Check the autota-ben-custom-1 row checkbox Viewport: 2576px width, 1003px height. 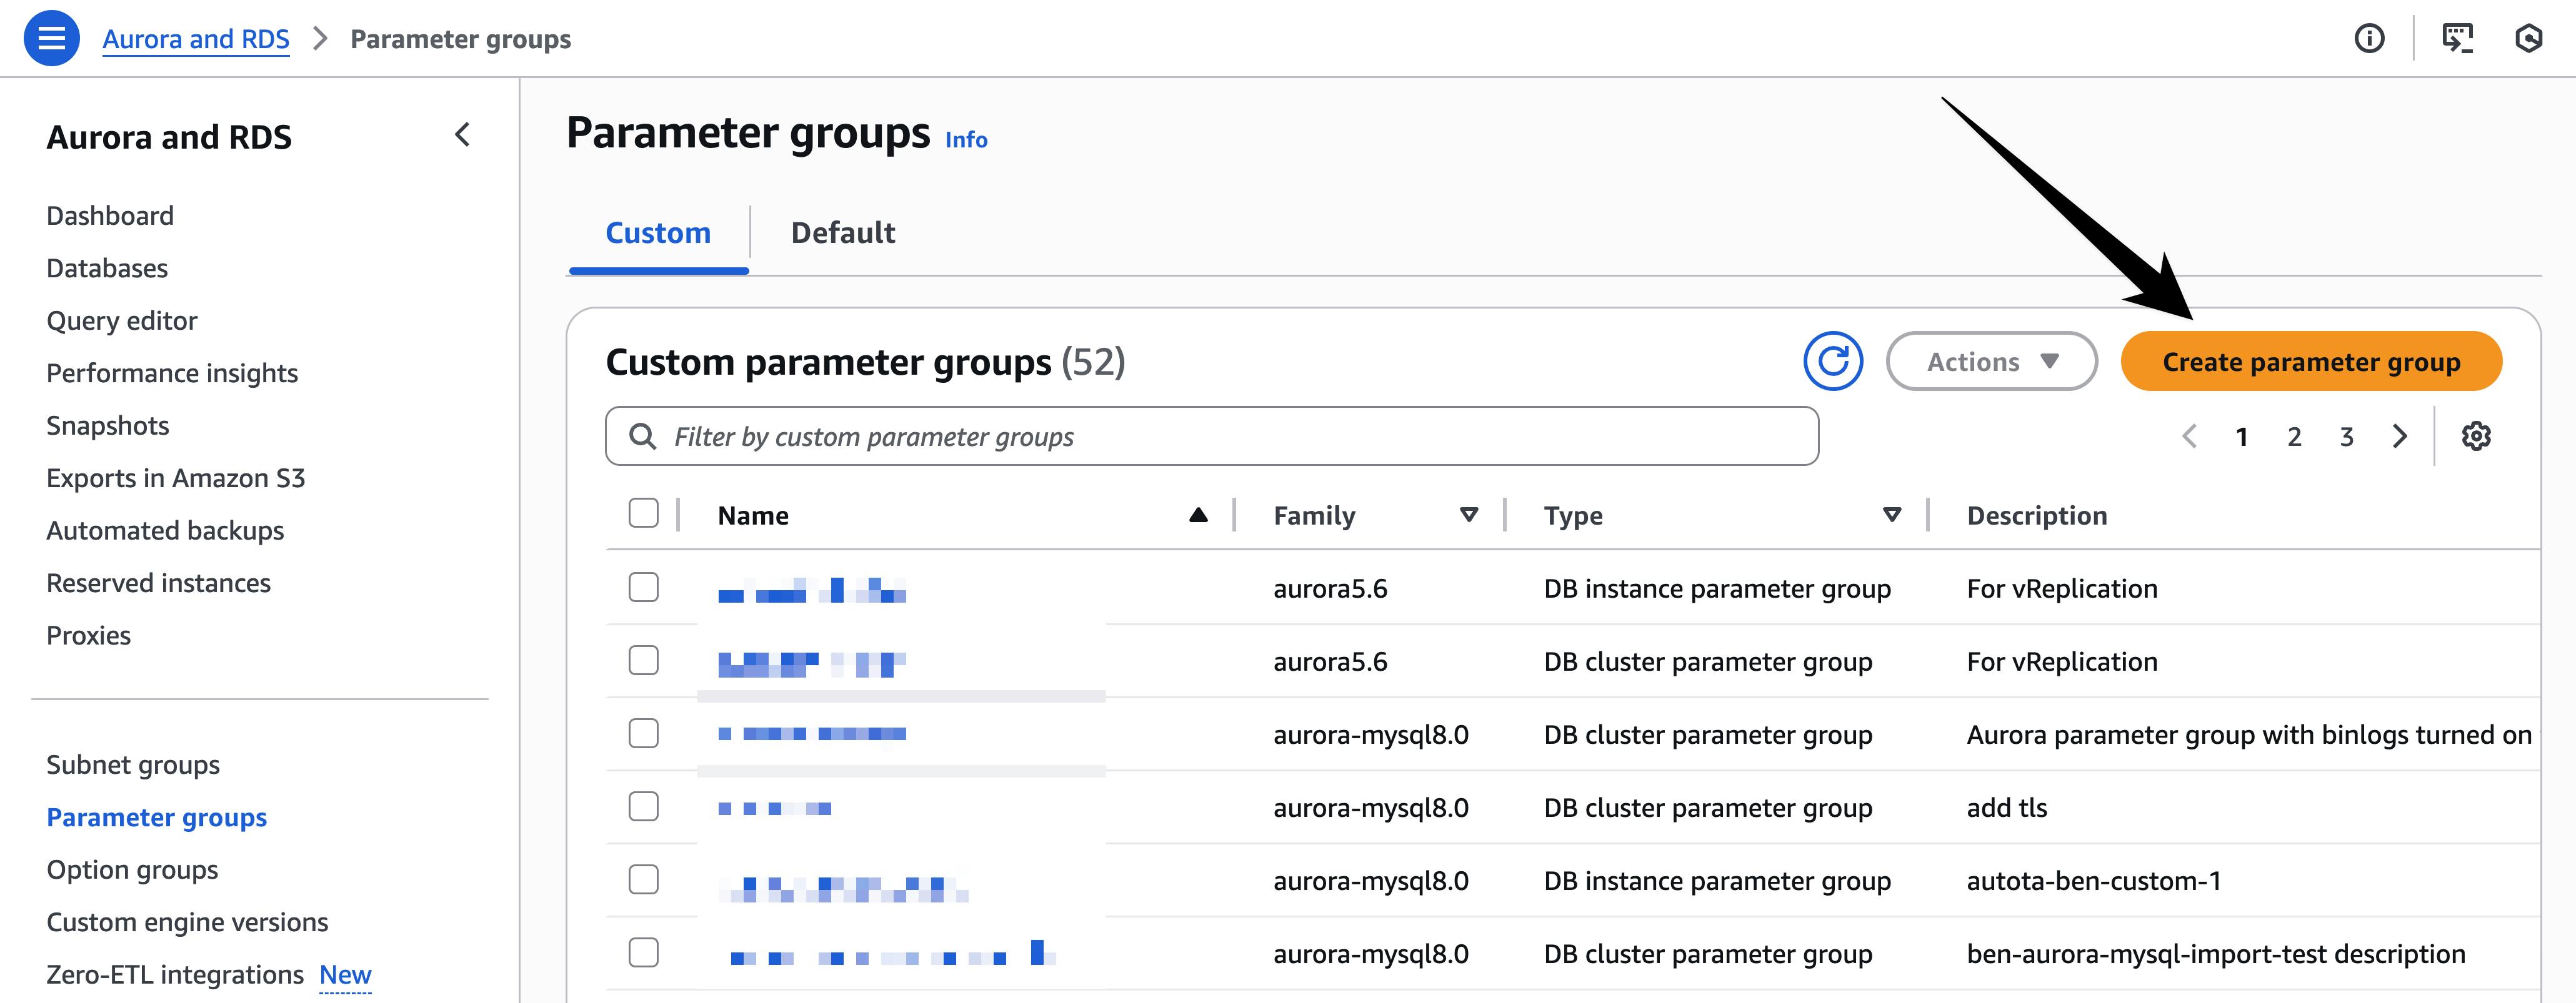pyautogui.click(x=643, y=879)
